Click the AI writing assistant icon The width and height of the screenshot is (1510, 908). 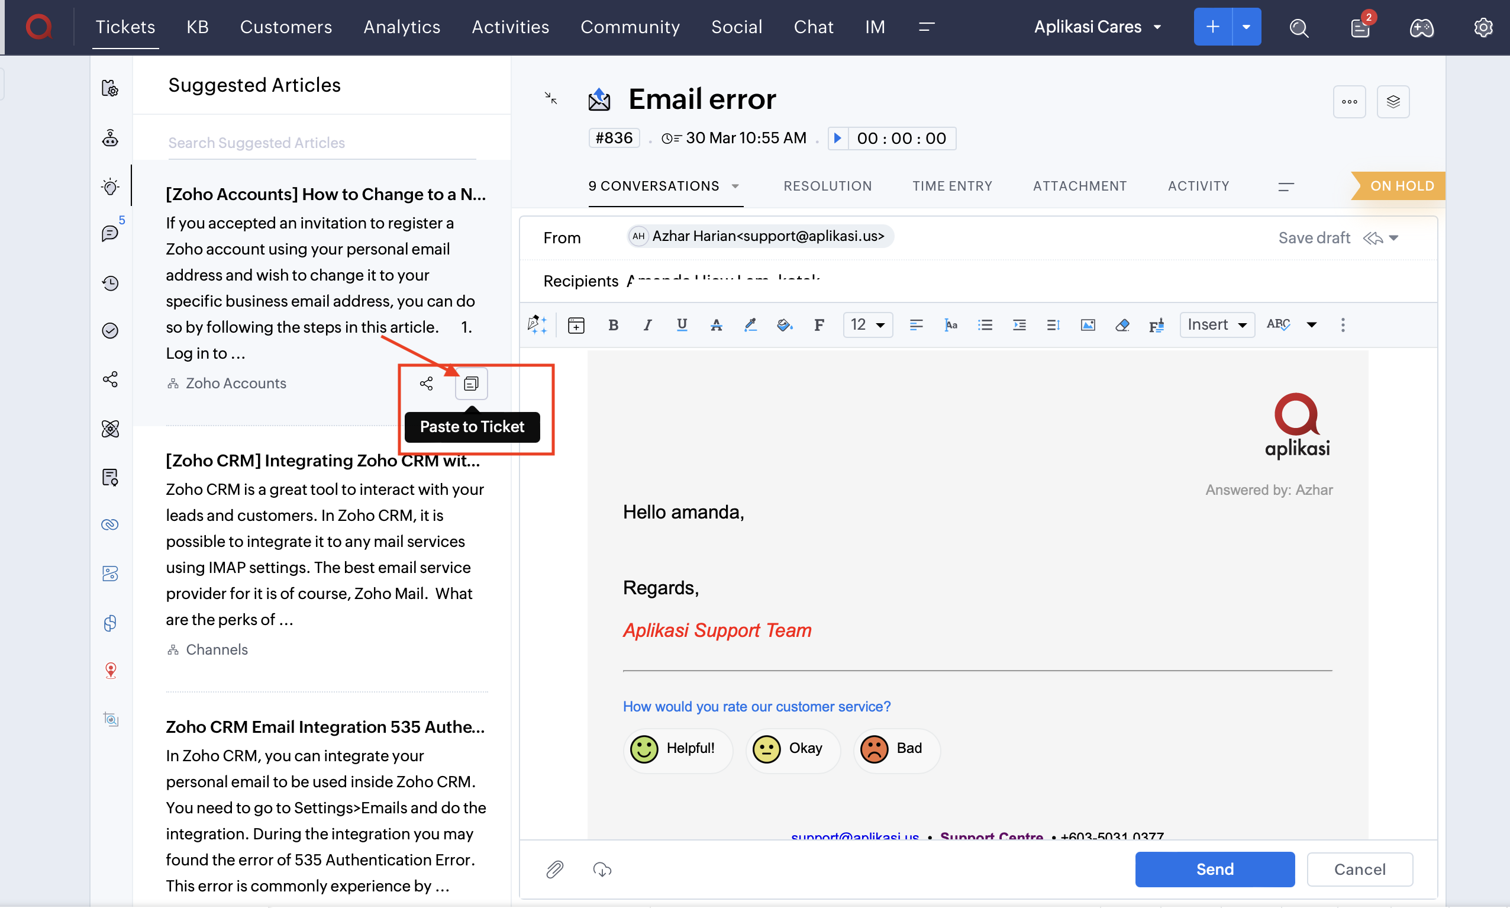537,325
